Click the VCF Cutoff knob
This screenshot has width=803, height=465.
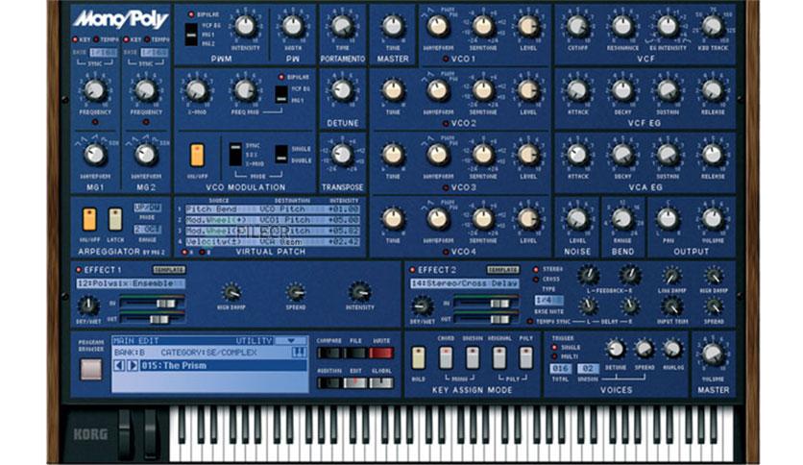(x=577, y=27)
